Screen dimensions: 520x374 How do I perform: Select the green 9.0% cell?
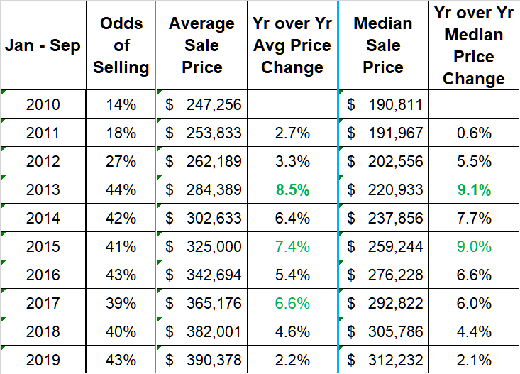(474, 247)
